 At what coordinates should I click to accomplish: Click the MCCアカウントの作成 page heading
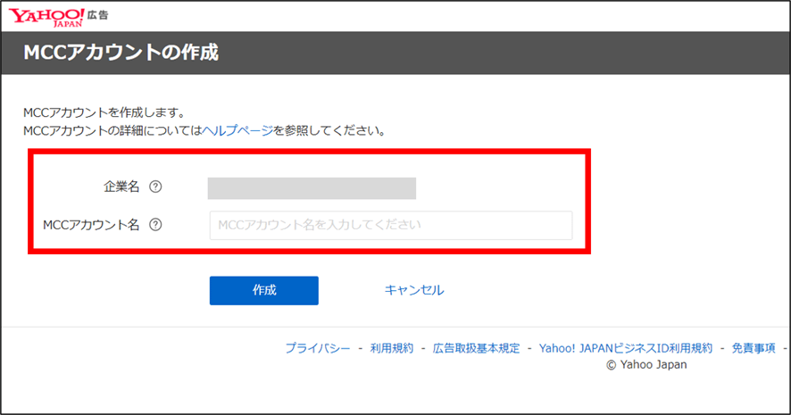[x=121, y=53]
